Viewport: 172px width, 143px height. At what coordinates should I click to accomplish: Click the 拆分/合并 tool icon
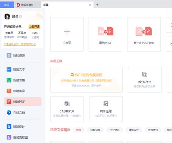coord(144,74)
